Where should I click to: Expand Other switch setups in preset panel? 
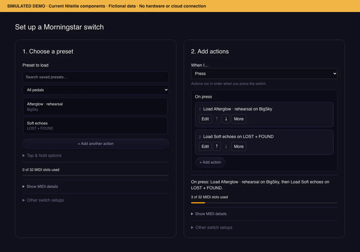click(43, 200)
